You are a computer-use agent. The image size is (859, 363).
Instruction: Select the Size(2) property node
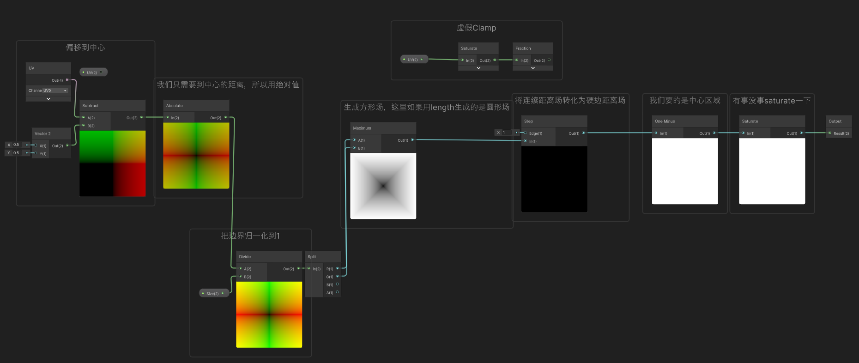coord(214,293)
